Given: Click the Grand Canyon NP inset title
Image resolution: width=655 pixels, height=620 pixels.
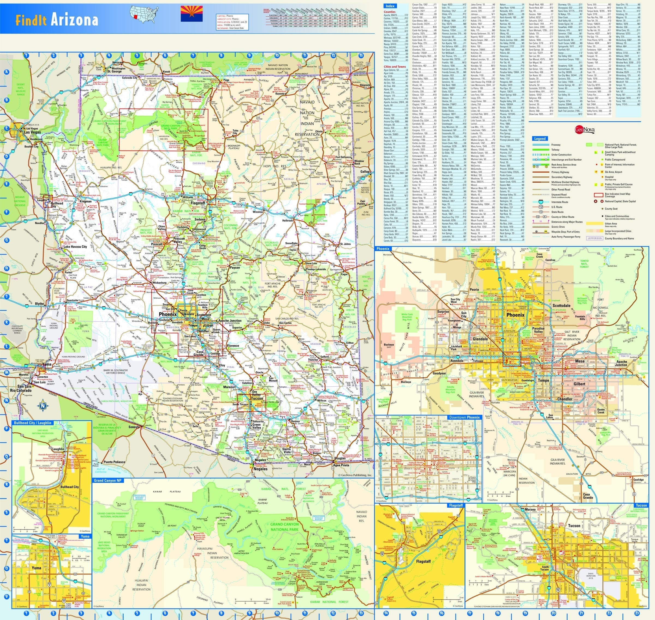Looking at the screenshot, I should coord(108,480).
